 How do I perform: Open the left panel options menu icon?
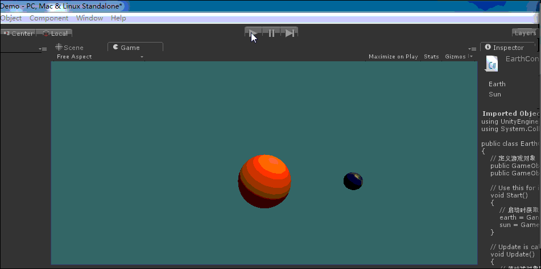pyautogui.click(x=43, y=49)
